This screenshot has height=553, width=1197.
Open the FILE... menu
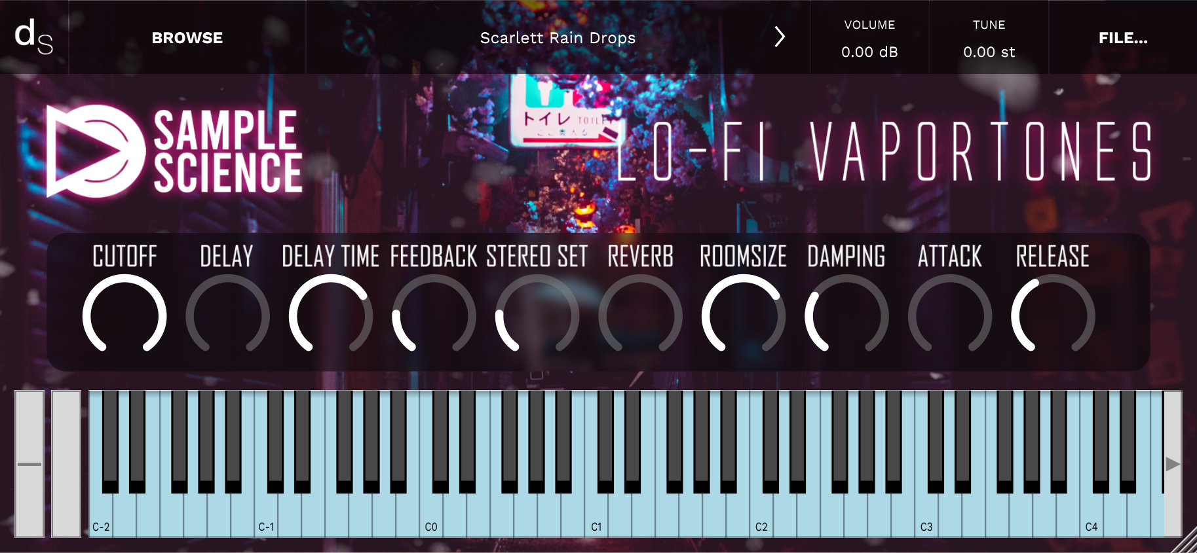pyautogui.click(x=1123, y=38)
